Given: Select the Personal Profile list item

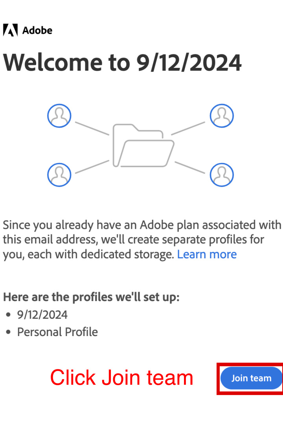Looking at the screenshot, I should point(57,332).
